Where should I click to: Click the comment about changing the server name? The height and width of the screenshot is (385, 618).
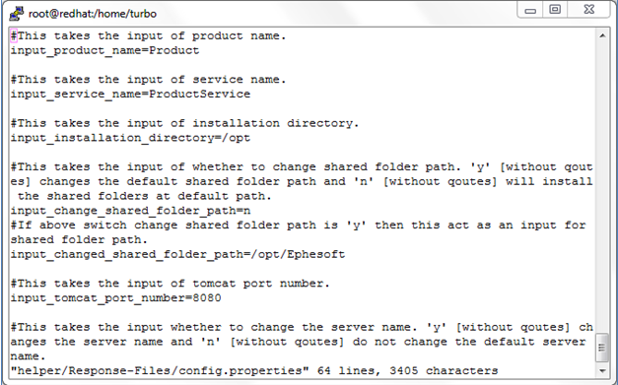(x=302, y=342)
